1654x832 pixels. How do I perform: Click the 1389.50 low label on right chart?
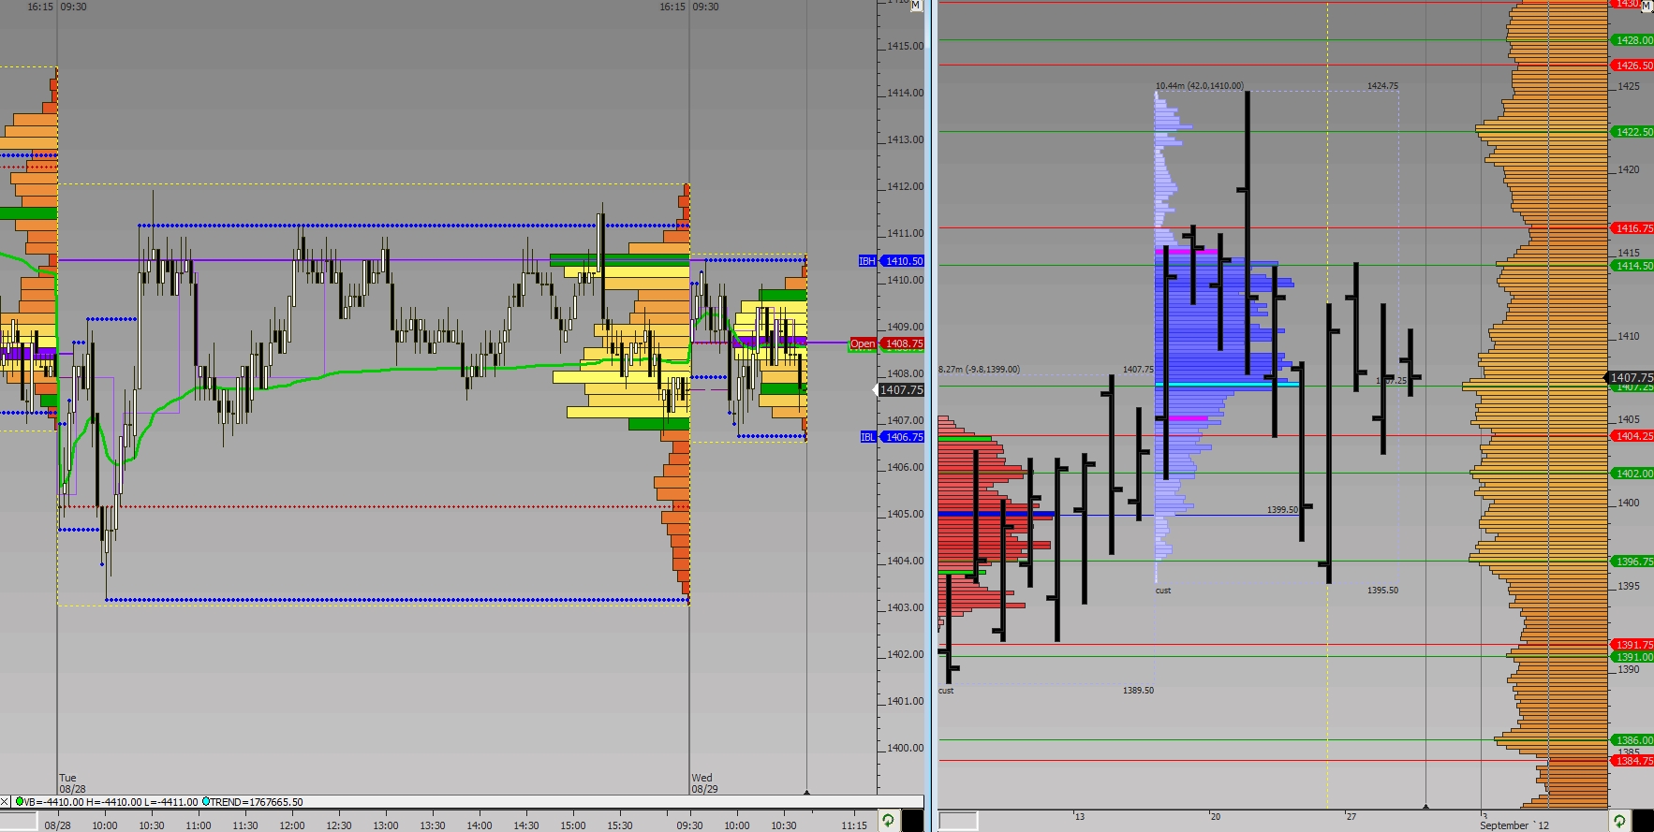[1138, 691]
